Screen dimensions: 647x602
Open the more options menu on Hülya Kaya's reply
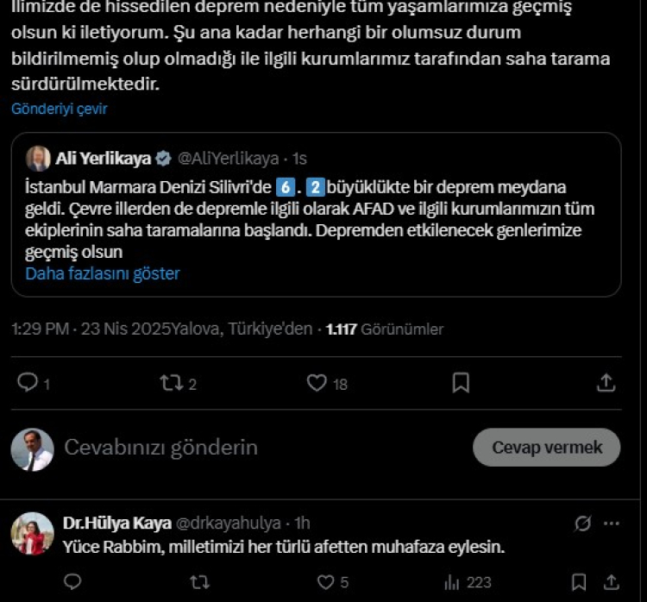[x=612, y=523]
